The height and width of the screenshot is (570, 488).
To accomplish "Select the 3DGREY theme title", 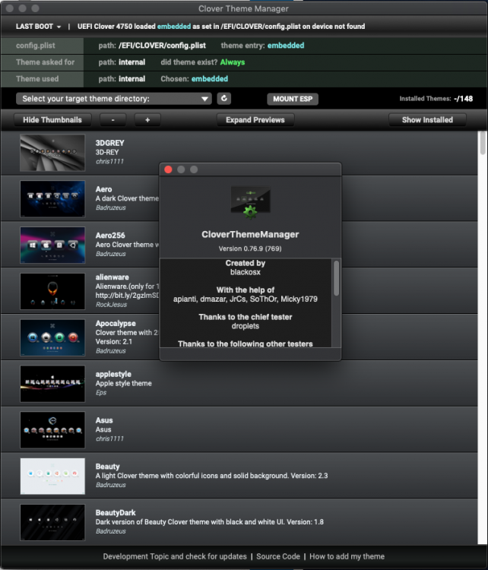I will [109, 143].
